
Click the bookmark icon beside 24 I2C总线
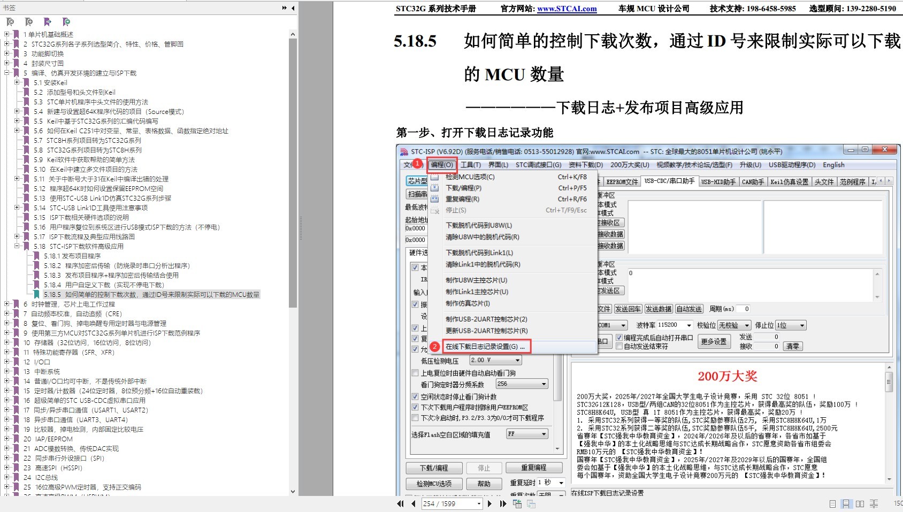coord(16,477)
